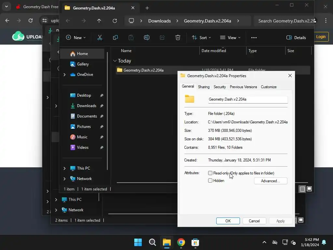Click Cancel in Properties dialog

pos(254,221)
